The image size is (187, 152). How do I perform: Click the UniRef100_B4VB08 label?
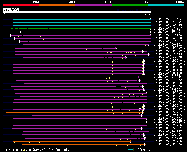[168, 57]
